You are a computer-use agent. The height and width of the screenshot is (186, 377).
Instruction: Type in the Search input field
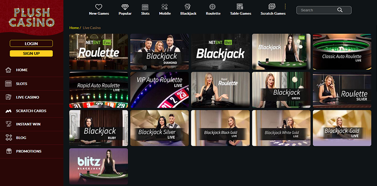pyautogui.click(x=317, y=10)
